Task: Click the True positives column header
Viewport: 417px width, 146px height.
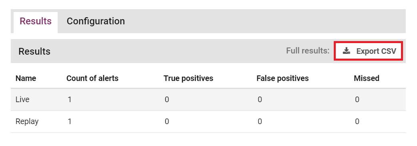Action: pyautogui.click(x=188, y=79)
